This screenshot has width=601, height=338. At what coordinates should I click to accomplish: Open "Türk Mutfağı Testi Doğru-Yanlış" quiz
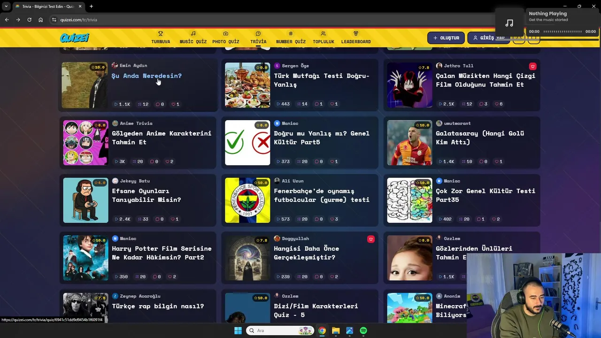point(322,80)
